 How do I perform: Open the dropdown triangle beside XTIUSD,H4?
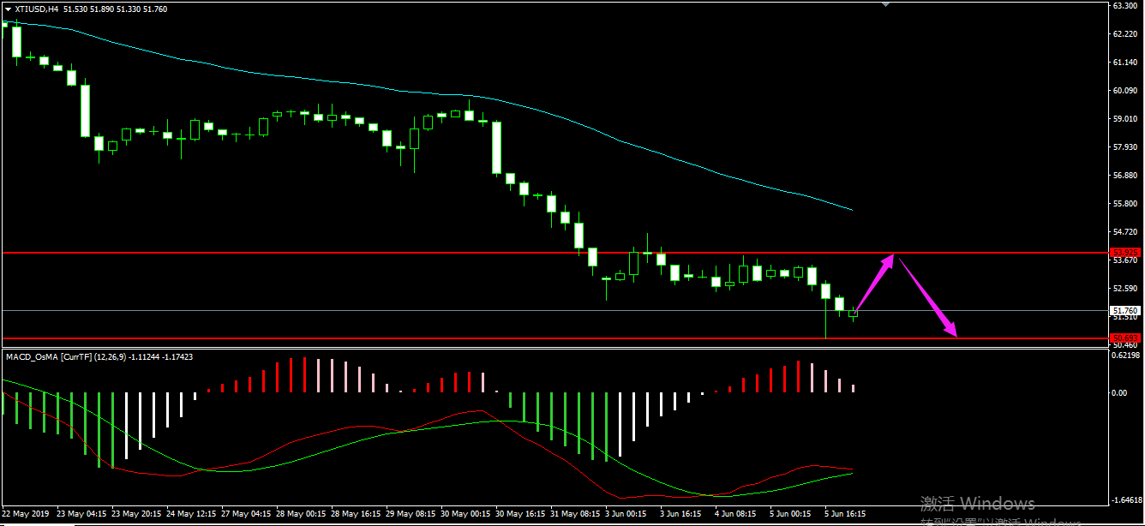tap(8, 9)
